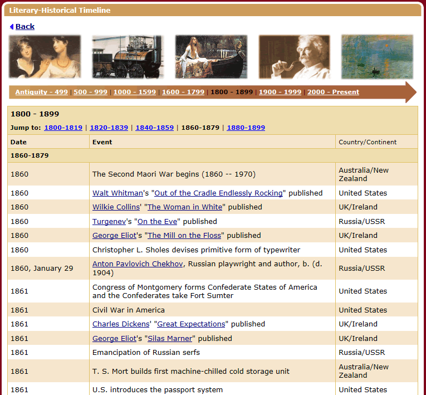426x395 pixels.
Task: Open George Eliot link in Silas Marner row
Action: (114, 338)
